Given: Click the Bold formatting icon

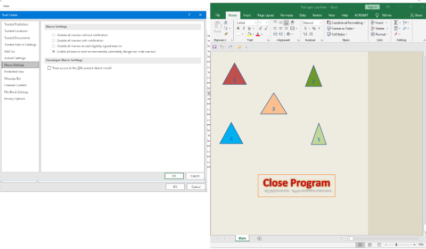Looking at the screenshot, I should (x=237, y=28).
